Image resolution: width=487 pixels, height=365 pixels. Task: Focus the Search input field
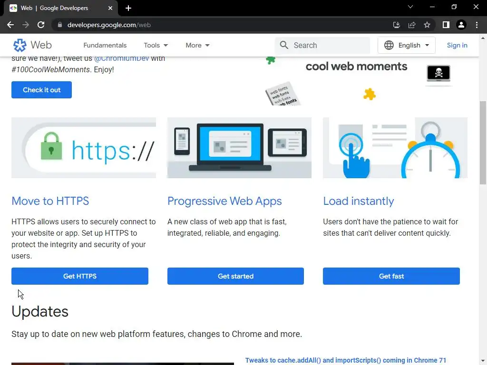(x=323, y=45)
